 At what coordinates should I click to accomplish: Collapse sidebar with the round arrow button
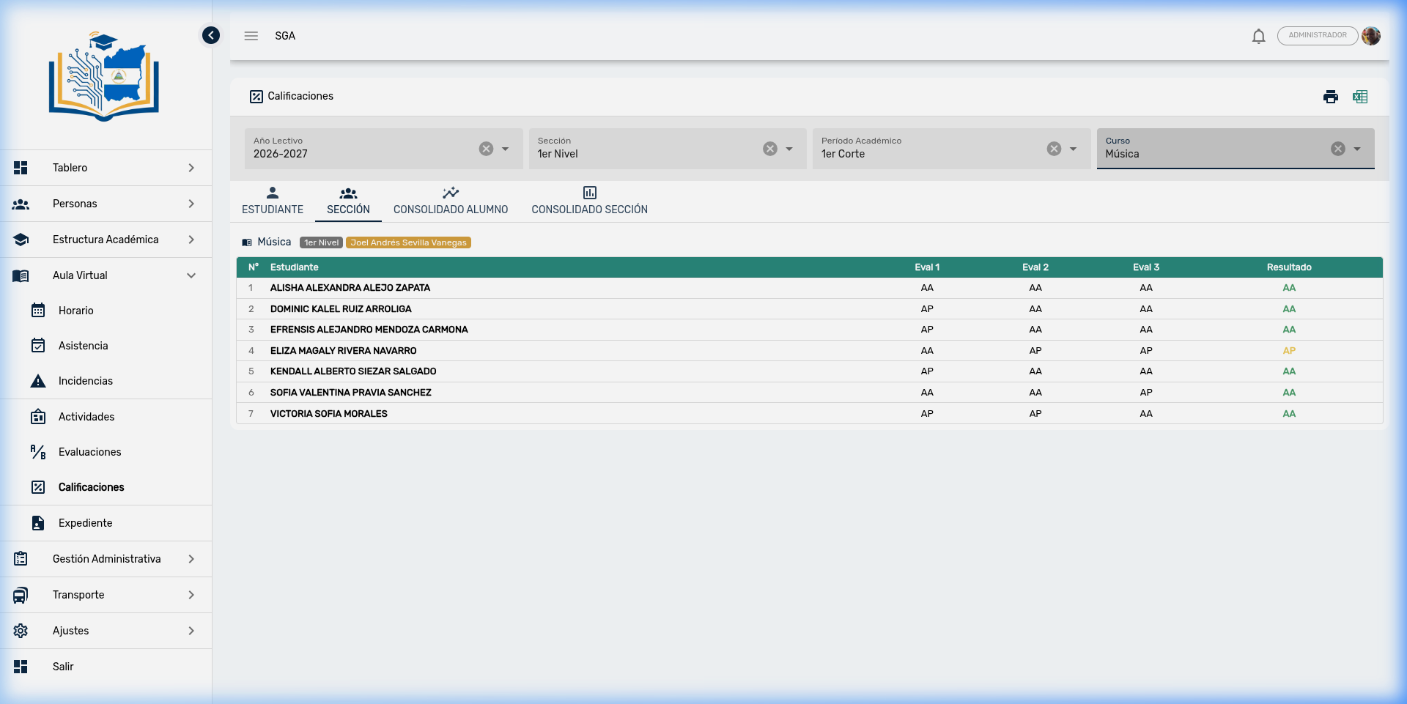[211, 35]
